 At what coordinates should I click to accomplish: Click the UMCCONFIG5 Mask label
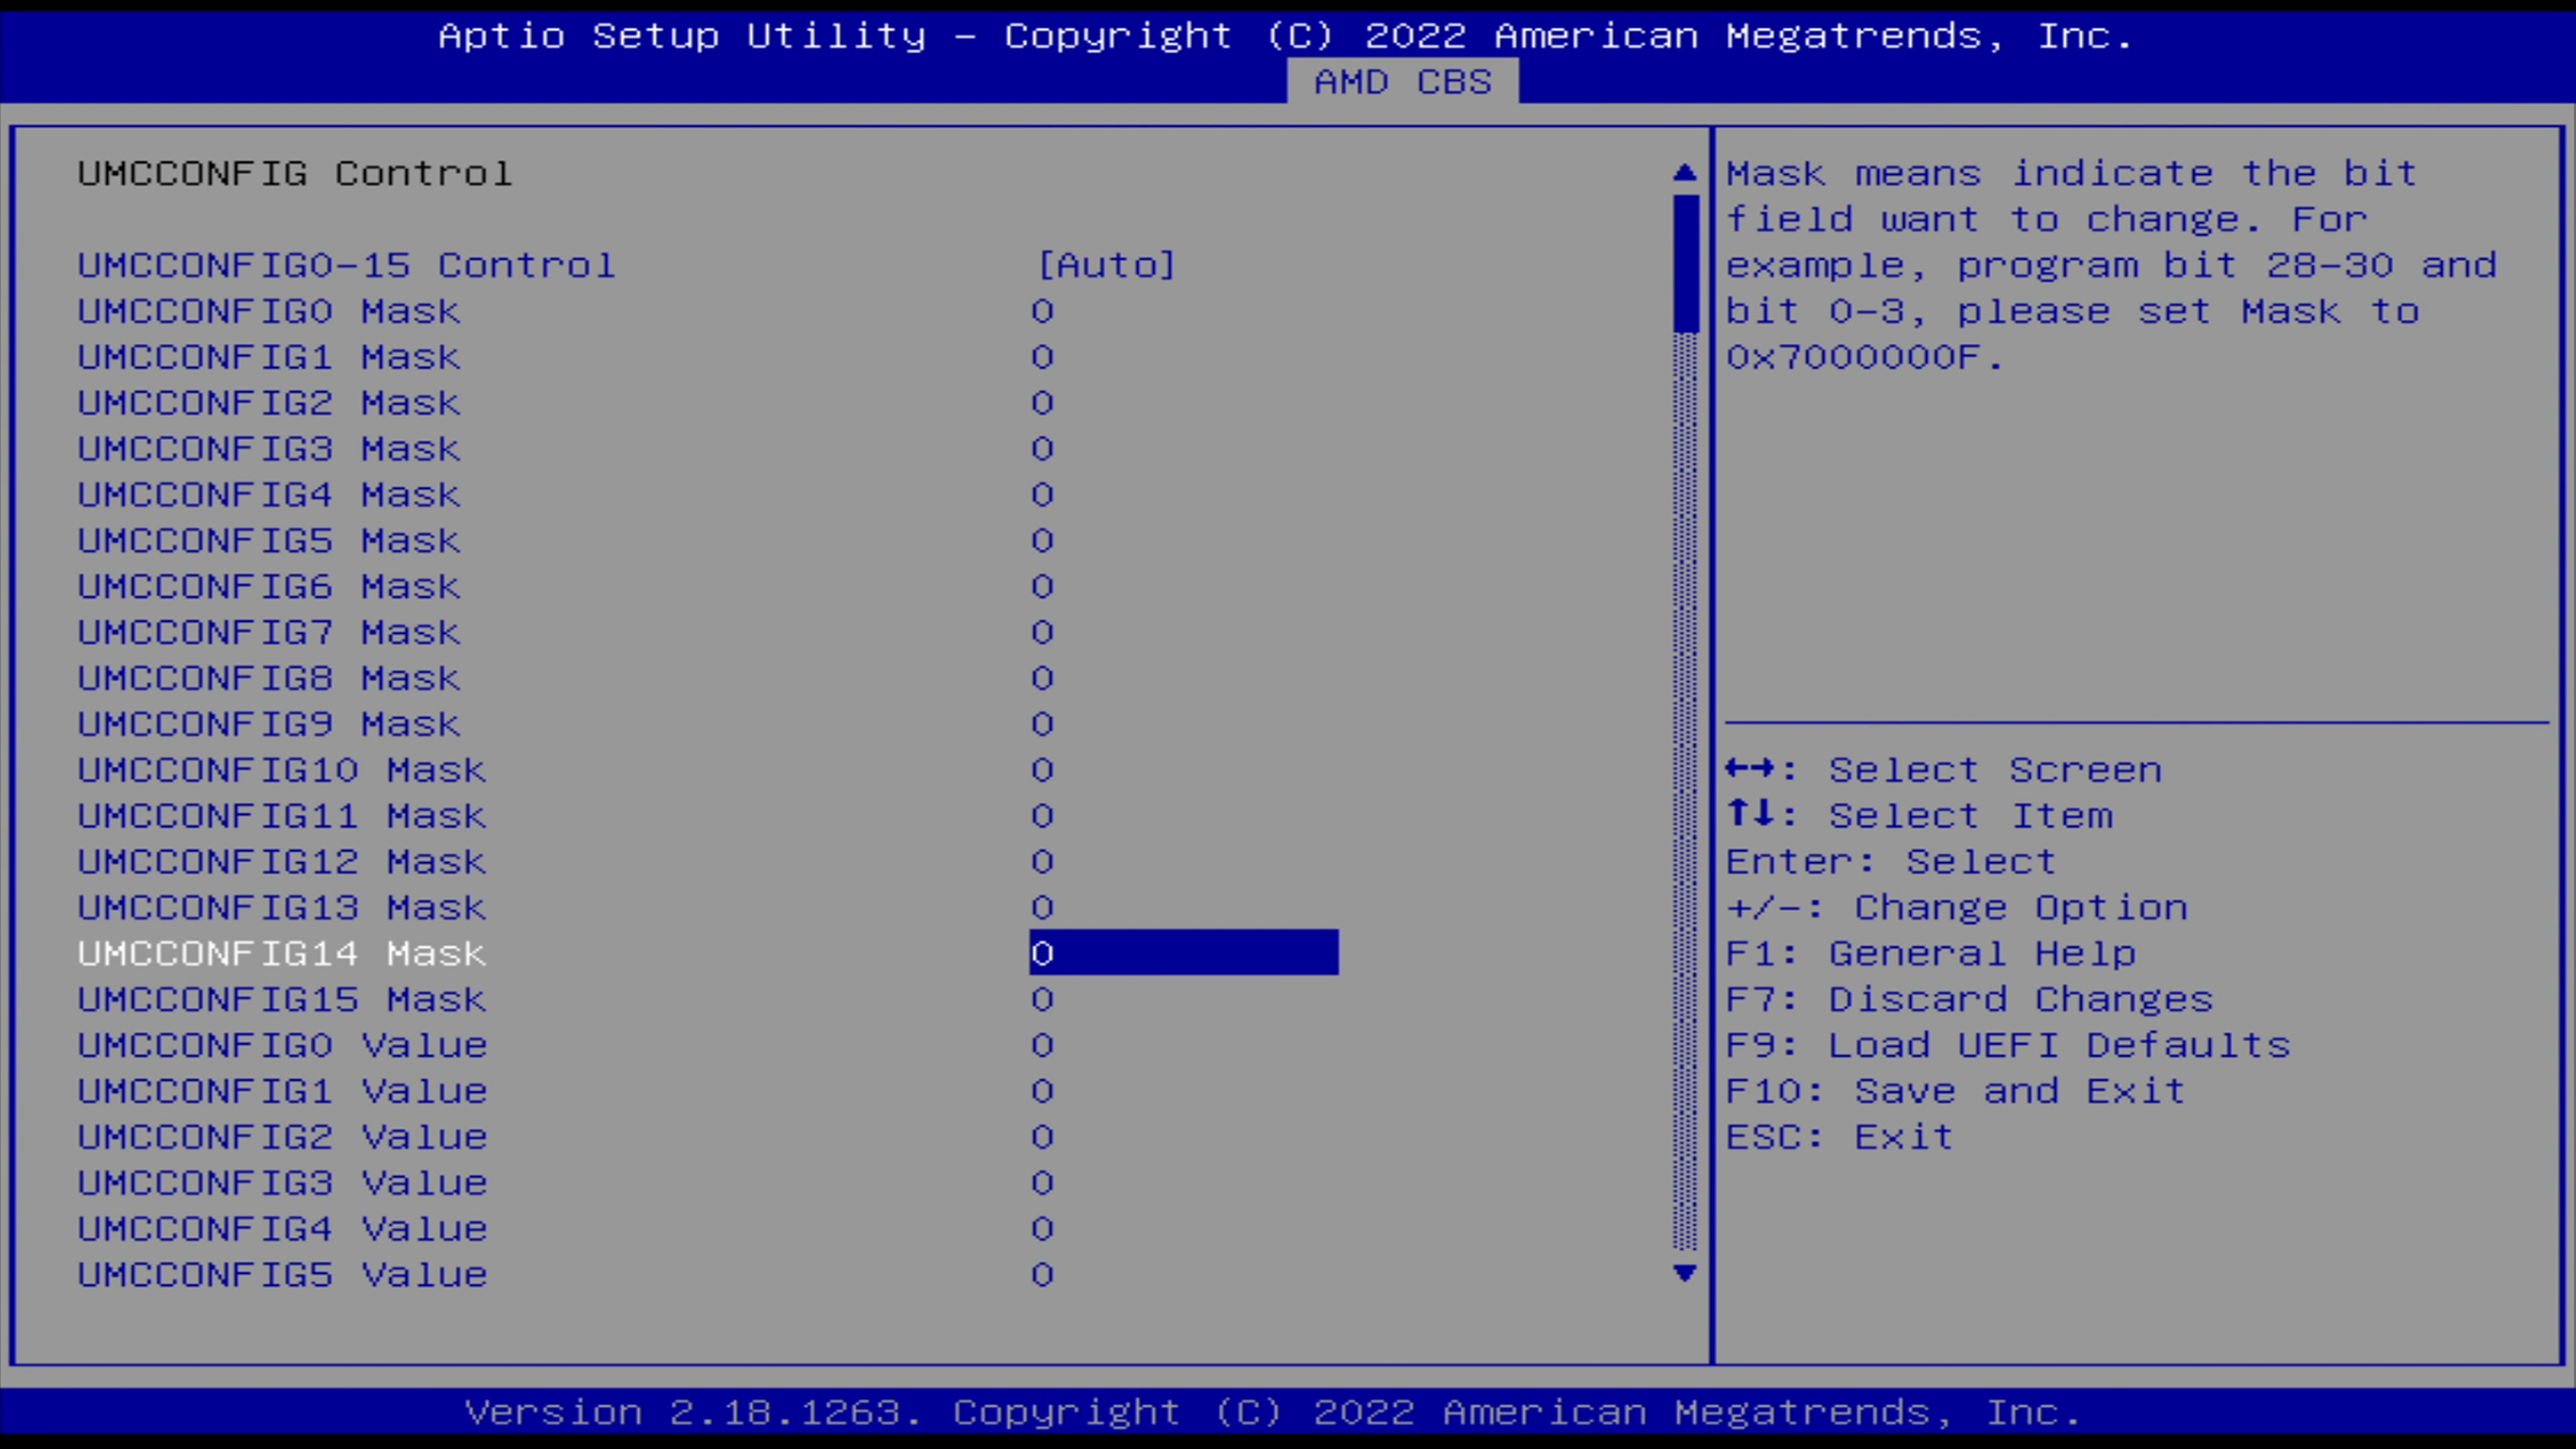(x=269, y=541)
